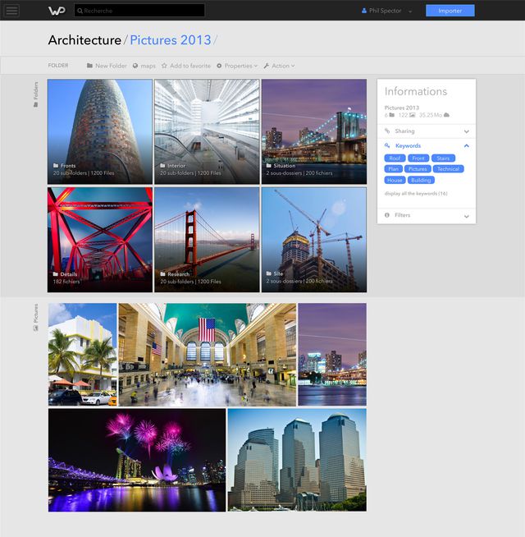Open maps view in toolbar
The width and height of the screenshot is (525, 537).
144,66
